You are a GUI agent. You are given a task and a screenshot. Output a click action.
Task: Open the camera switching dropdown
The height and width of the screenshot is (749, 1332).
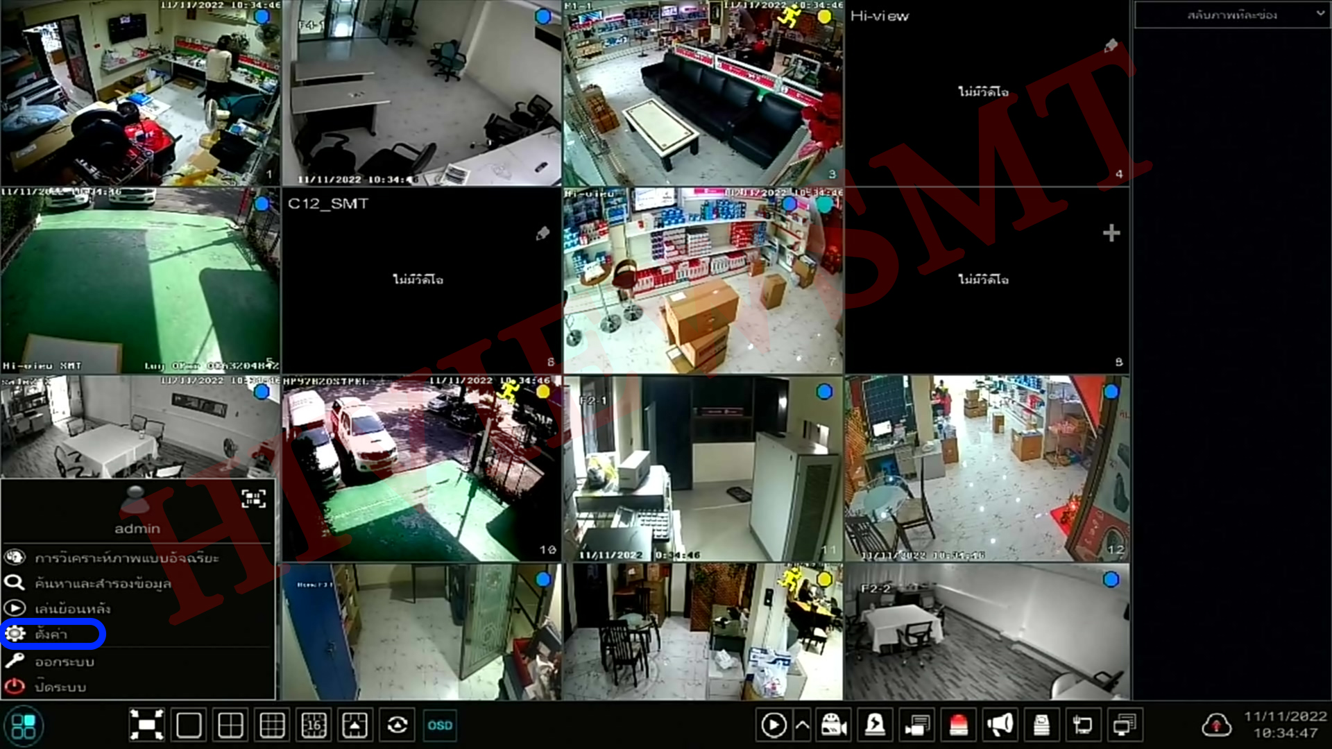(1231, 15)
